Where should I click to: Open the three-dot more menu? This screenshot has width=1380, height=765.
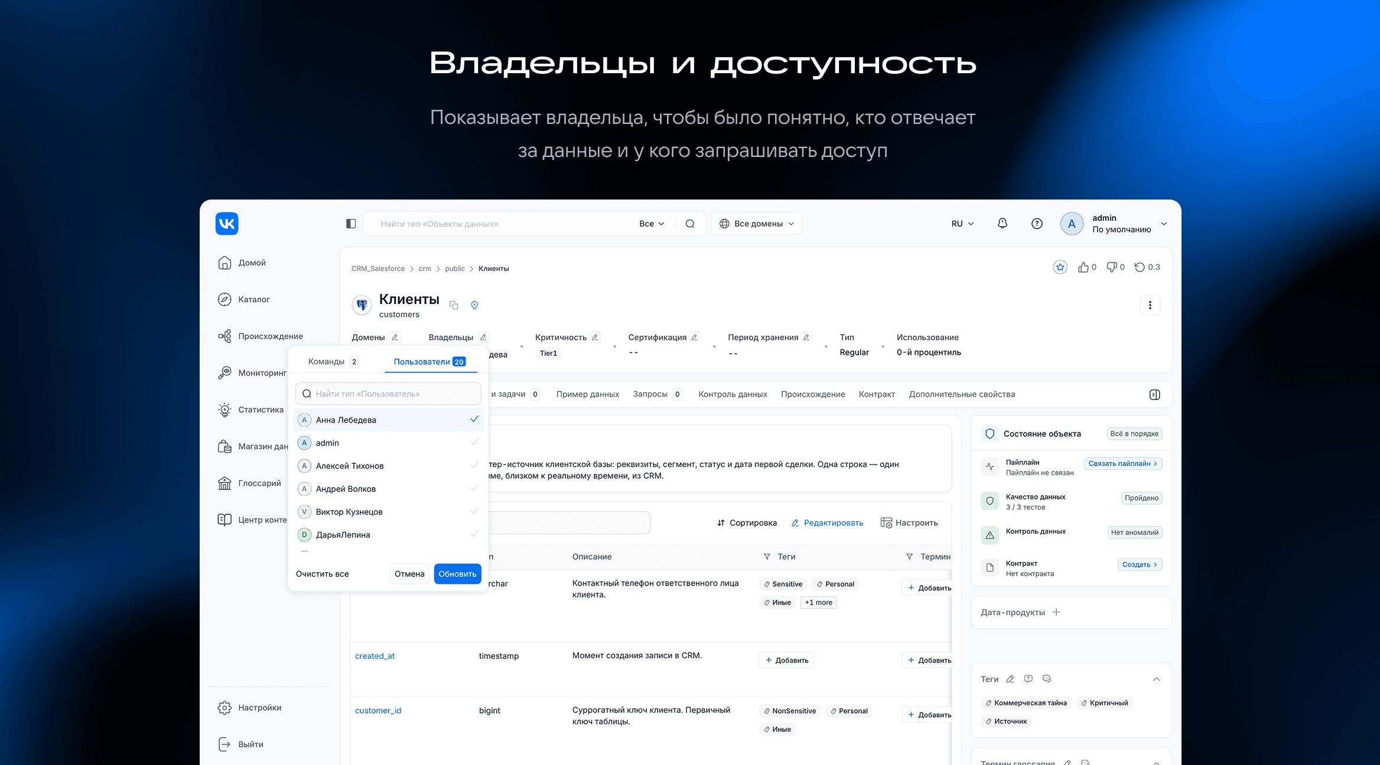pos(1150,305)
